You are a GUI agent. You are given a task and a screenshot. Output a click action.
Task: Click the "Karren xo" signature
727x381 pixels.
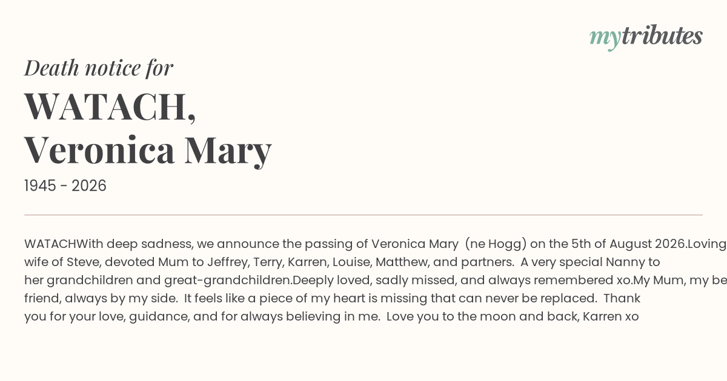[611, 316]
